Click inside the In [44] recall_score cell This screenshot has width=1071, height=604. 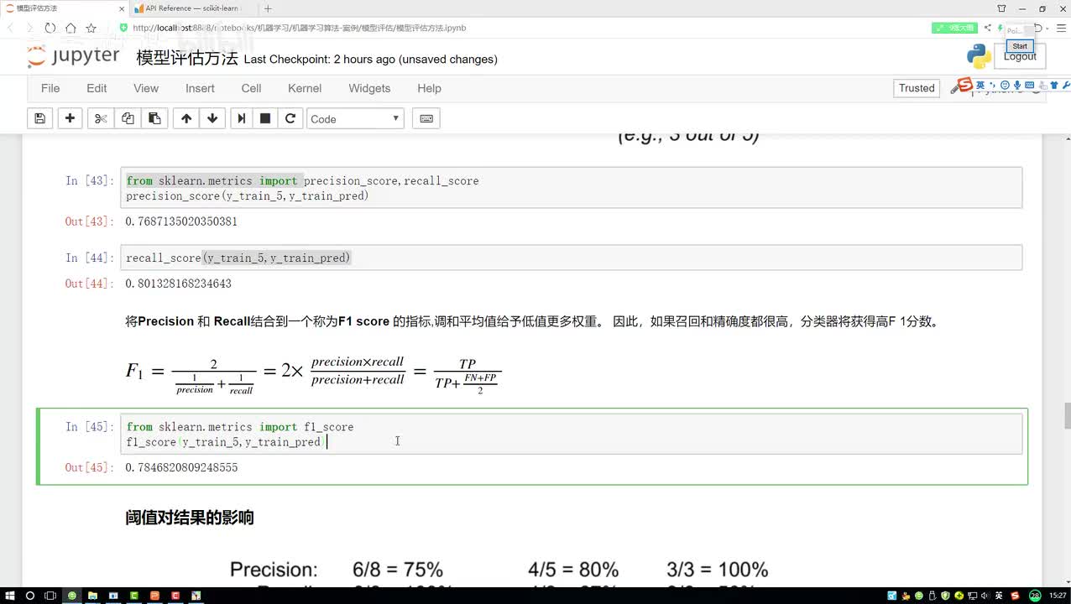click(572, 258)
